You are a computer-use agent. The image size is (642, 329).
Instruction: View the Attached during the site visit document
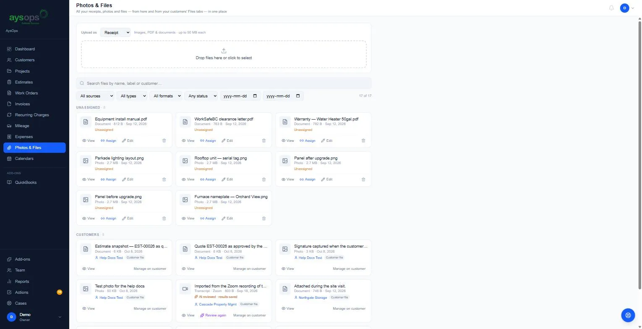point(288,309)
